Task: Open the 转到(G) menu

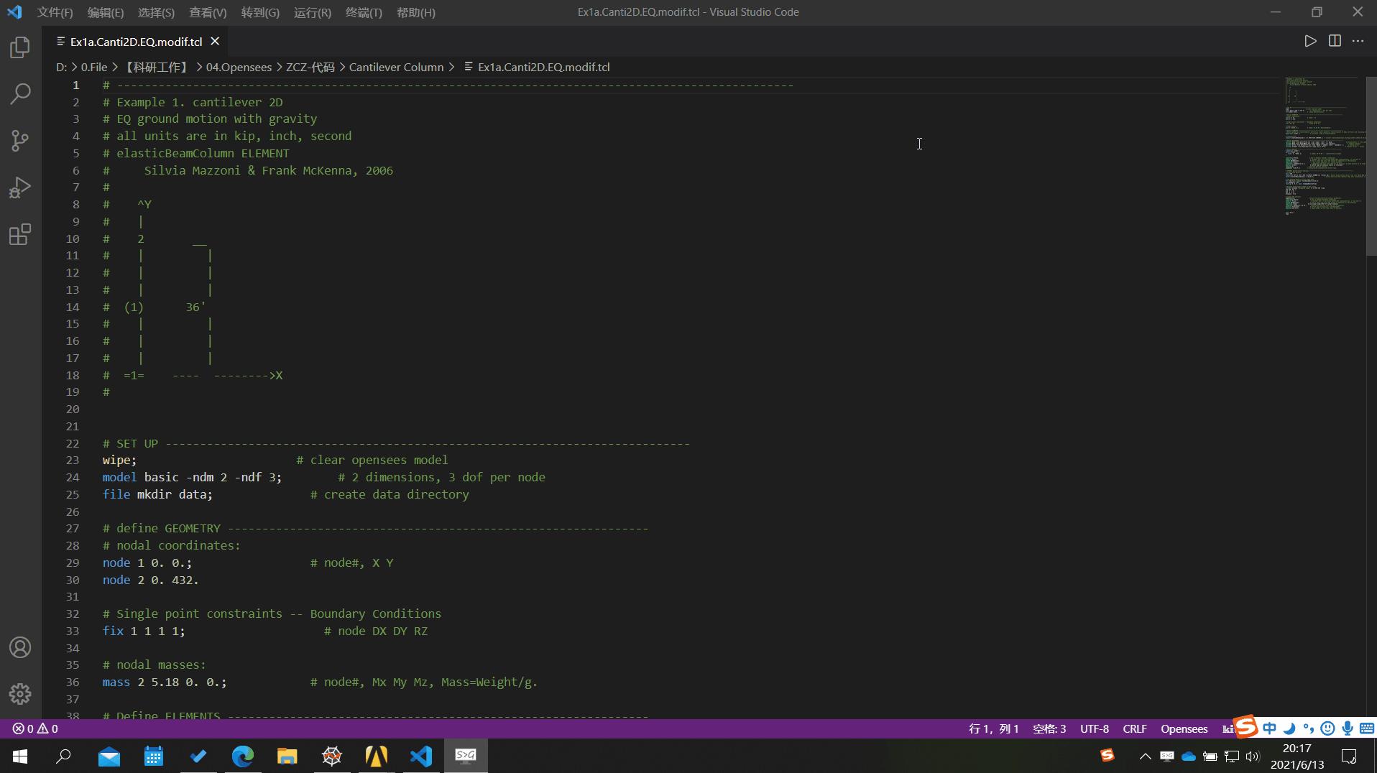Action: (260, 12)
